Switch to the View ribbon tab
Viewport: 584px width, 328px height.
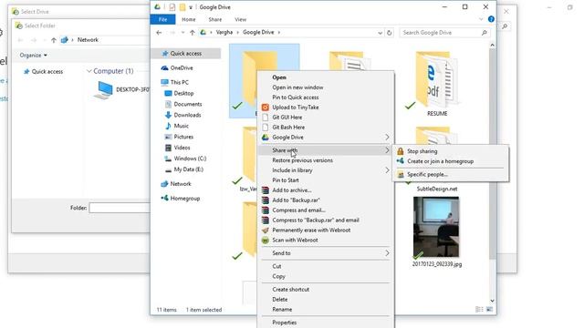(240, 19)
